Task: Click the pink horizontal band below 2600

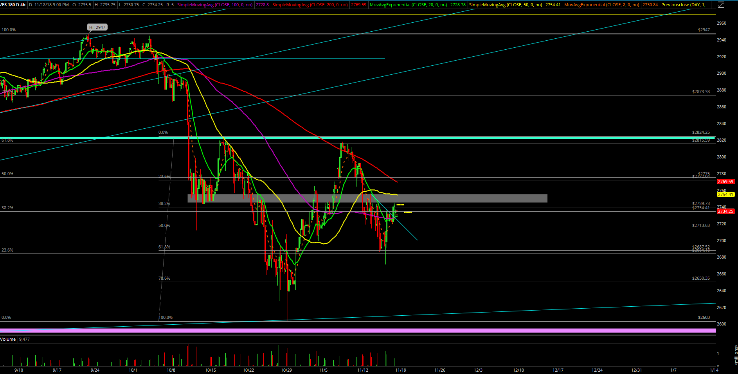Action: [x=358, y=331]
